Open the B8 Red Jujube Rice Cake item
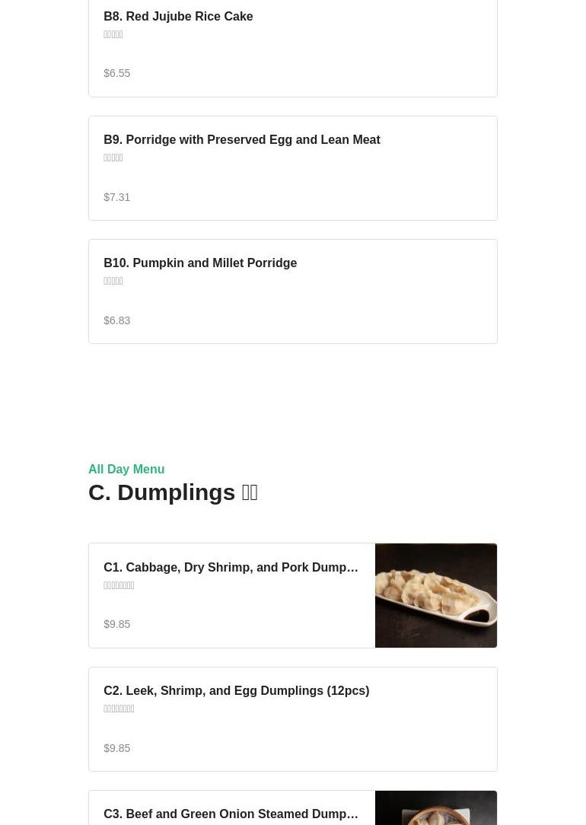This screenshot has width=586, height=825. 178,16
